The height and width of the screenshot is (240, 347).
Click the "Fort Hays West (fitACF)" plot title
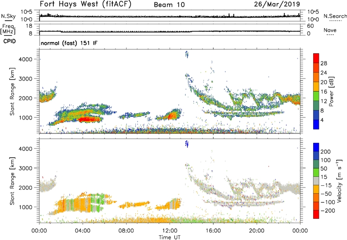(x=85, y=4)
